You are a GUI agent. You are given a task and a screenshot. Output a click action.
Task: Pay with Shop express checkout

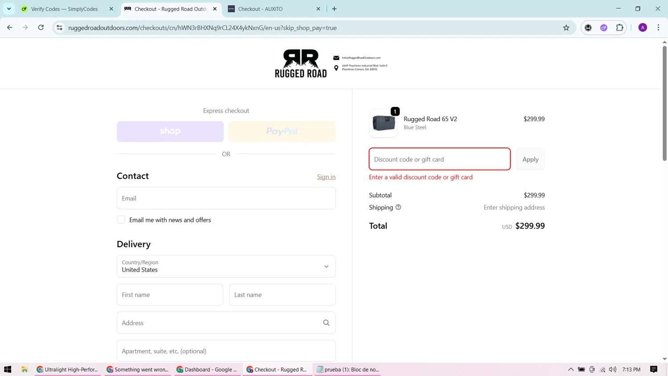point(170,131)
